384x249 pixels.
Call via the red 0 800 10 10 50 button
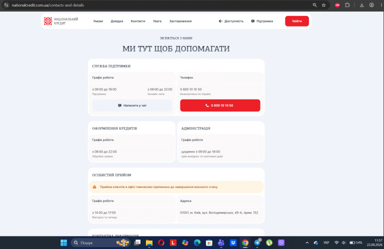point(220,105)
